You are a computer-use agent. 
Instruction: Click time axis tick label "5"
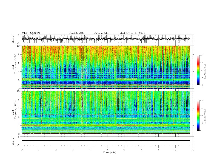[107, 150]
